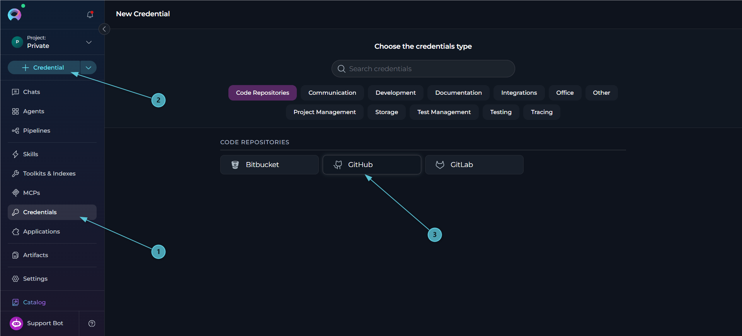Select the Storage category
742x336 pixels.
(x=386, y=112)
